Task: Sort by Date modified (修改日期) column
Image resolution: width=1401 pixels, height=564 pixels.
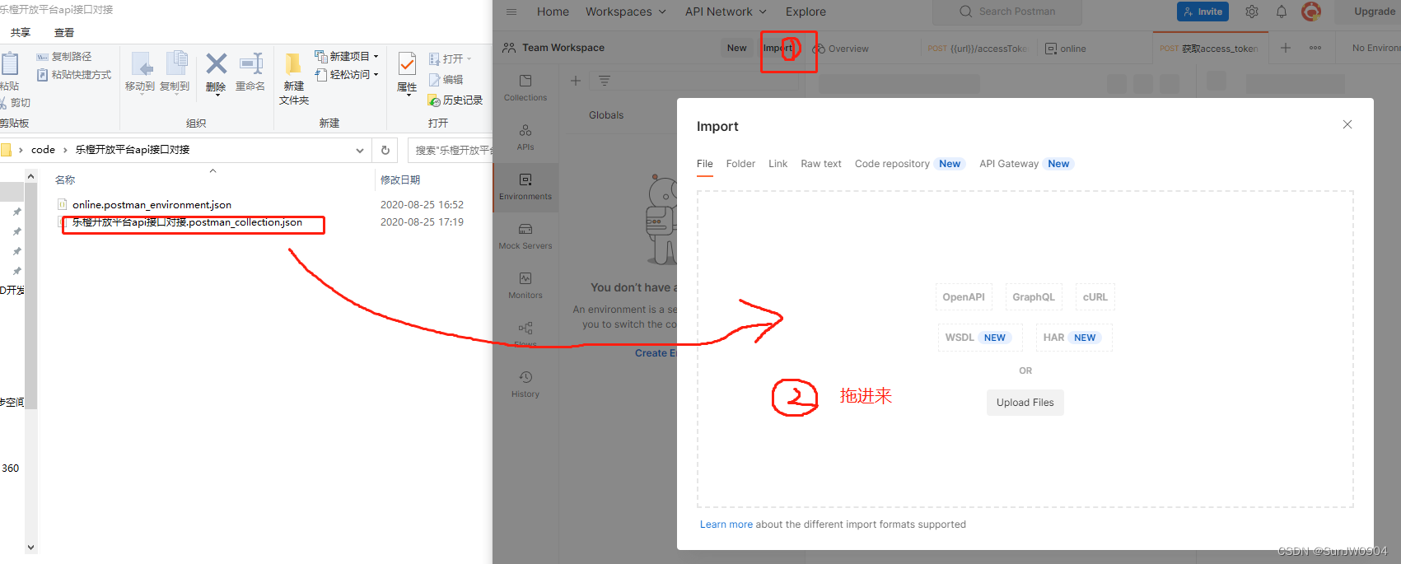Action: tap(400, 179)
